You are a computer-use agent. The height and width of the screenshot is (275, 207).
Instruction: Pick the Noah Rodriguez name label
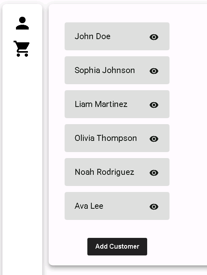tap(104, 172)
